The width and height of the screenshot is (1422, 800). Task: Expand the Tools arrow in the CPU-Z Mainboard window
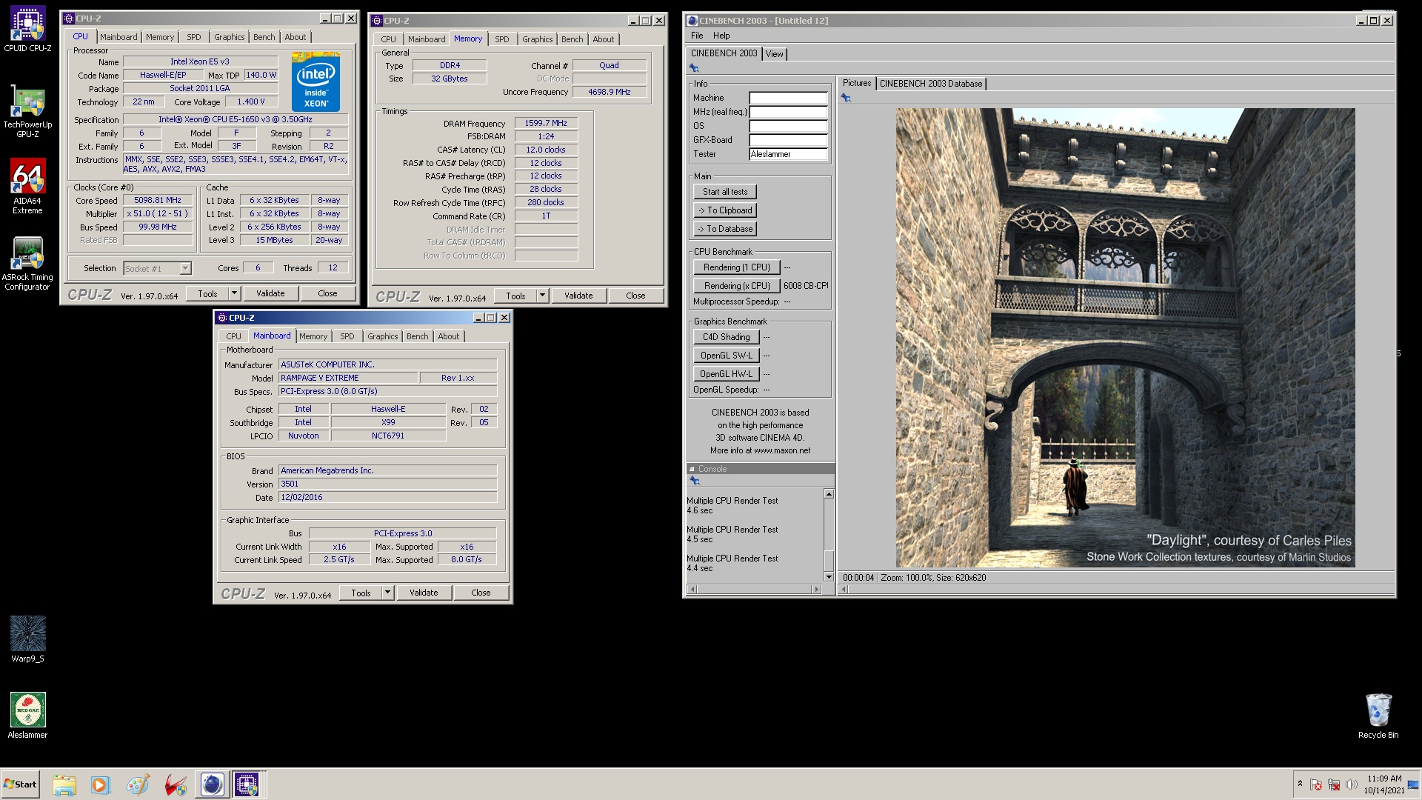(387, 593)
